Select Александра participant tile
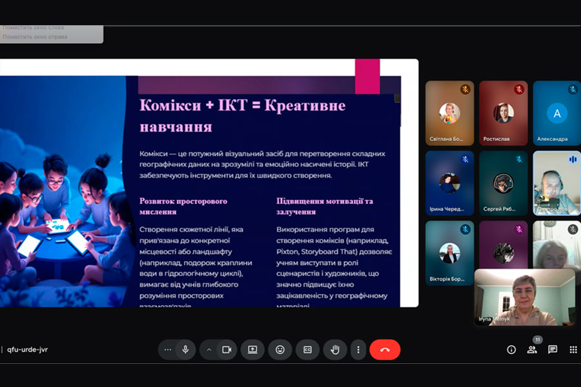 (x=556, y=113)
